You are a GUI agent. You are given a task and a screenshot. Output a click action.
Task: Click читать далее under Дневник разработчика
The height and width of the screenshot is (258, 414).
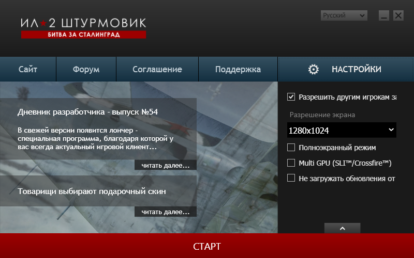(x=166, y=165)
